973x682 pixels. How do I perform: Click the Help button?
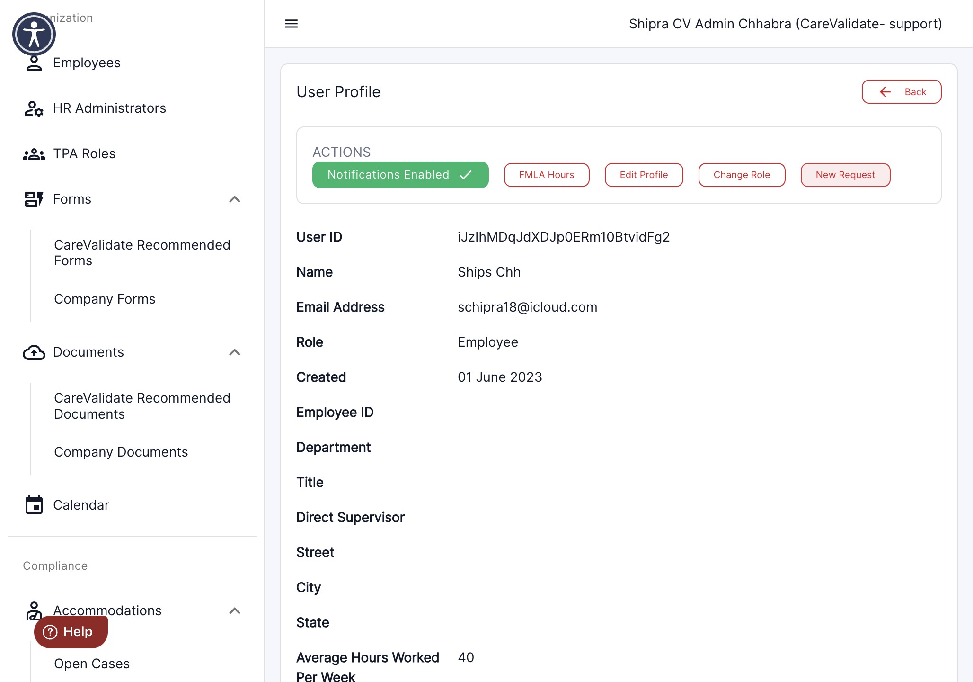(x=71, y=632)
